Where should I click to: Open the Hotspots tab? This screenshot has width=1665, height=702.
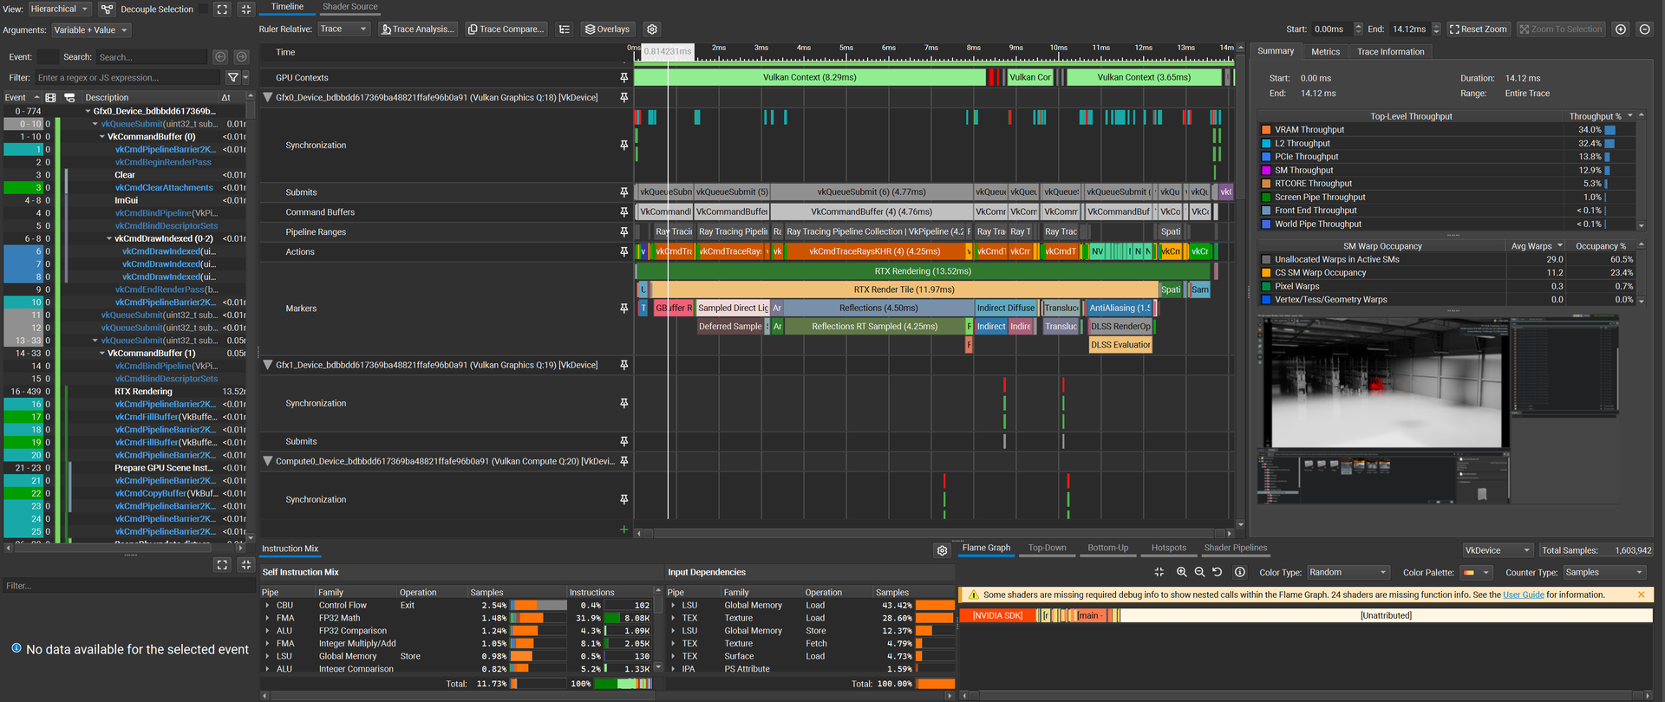pos(1168,549)
